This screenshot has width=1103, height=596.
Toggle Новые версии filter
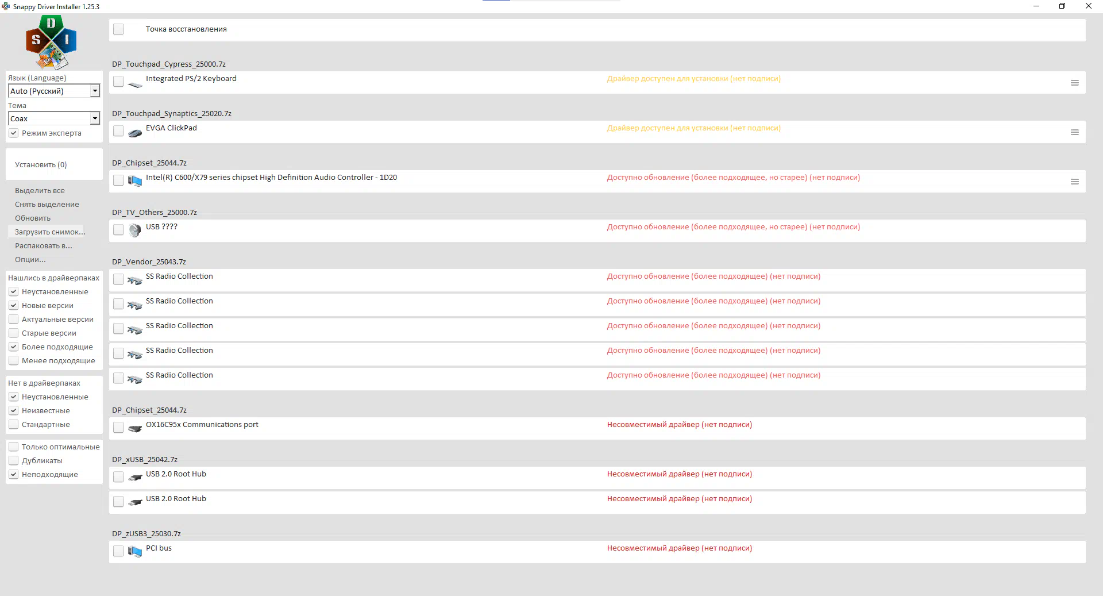14,305
